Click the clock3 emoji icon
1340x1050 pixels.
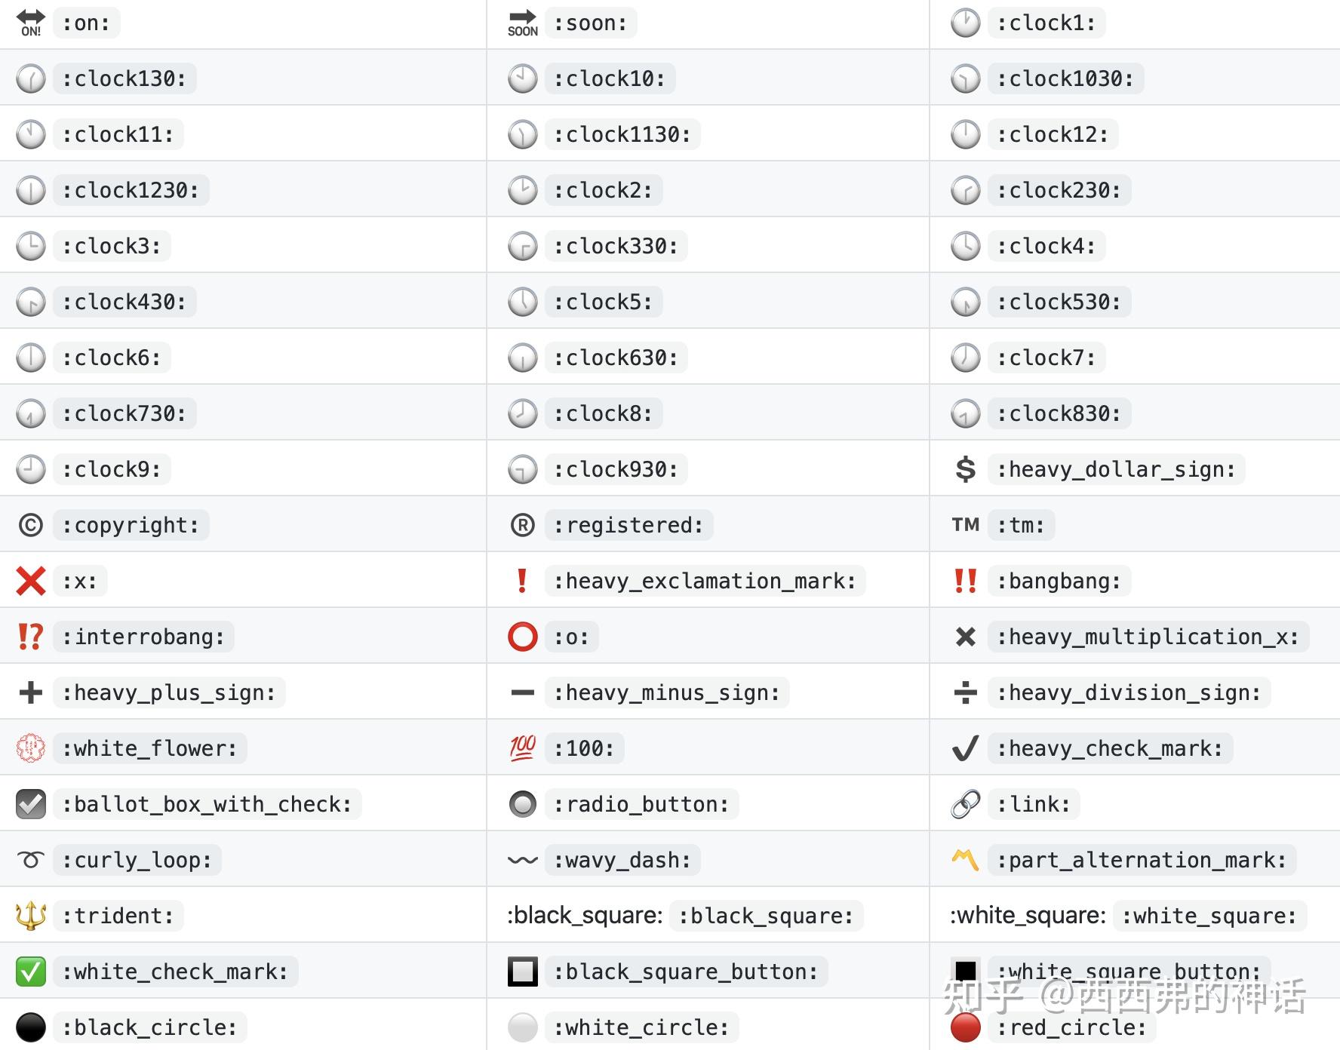(31, 246)
